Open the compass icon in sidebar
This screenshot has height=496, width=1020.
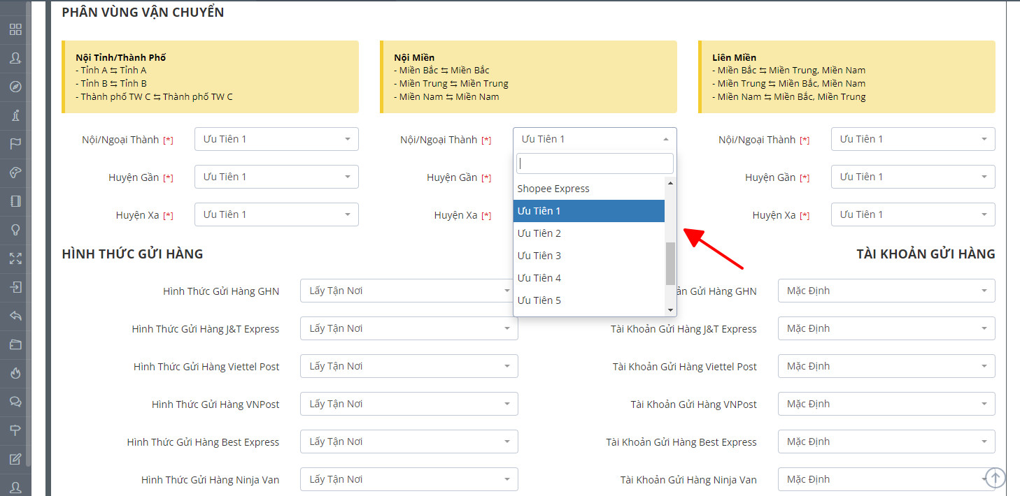(15, 87)
